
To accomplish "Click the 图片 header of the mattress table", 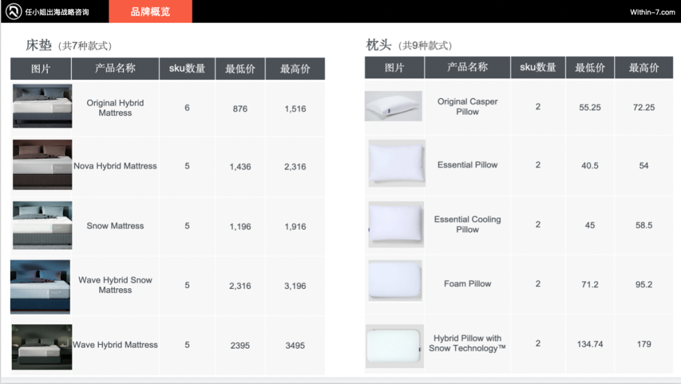I will 40,69.
